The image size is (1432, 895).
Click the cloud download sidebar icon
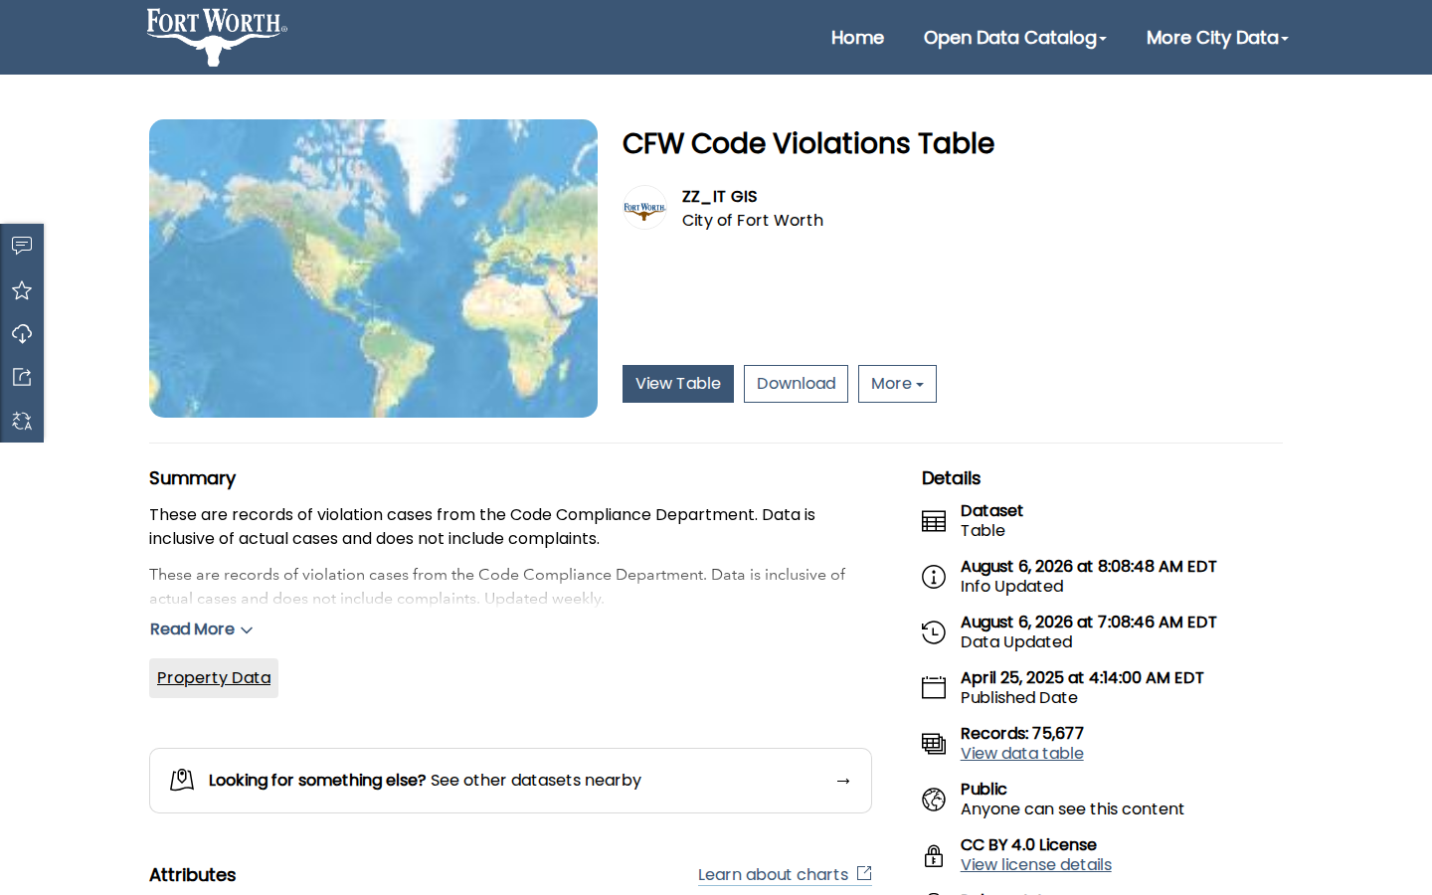tap(22, 334)
